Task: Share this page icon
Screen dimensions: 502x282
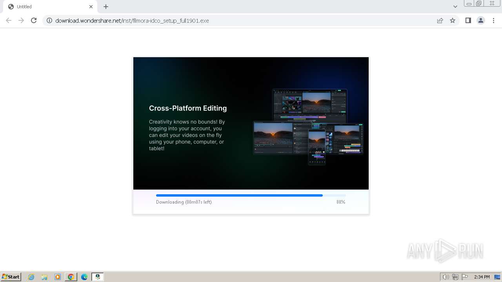Action: tap(440, 20)
